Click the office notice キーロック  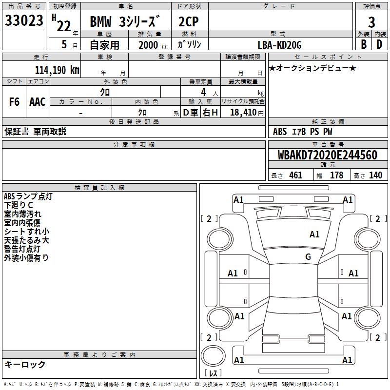pos(25,364)
